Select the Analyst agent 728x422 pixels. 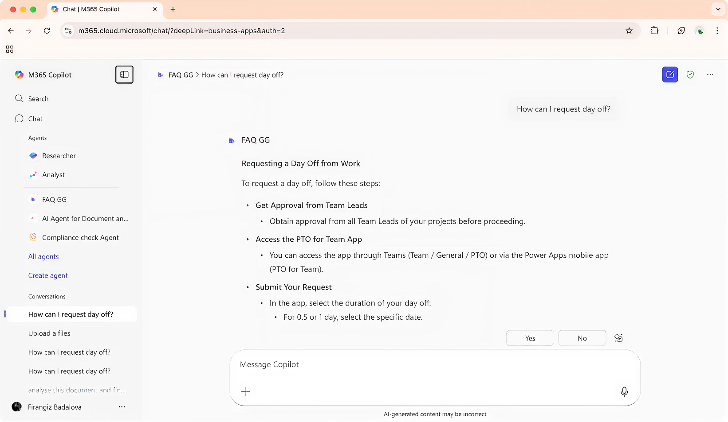[53, 175]
